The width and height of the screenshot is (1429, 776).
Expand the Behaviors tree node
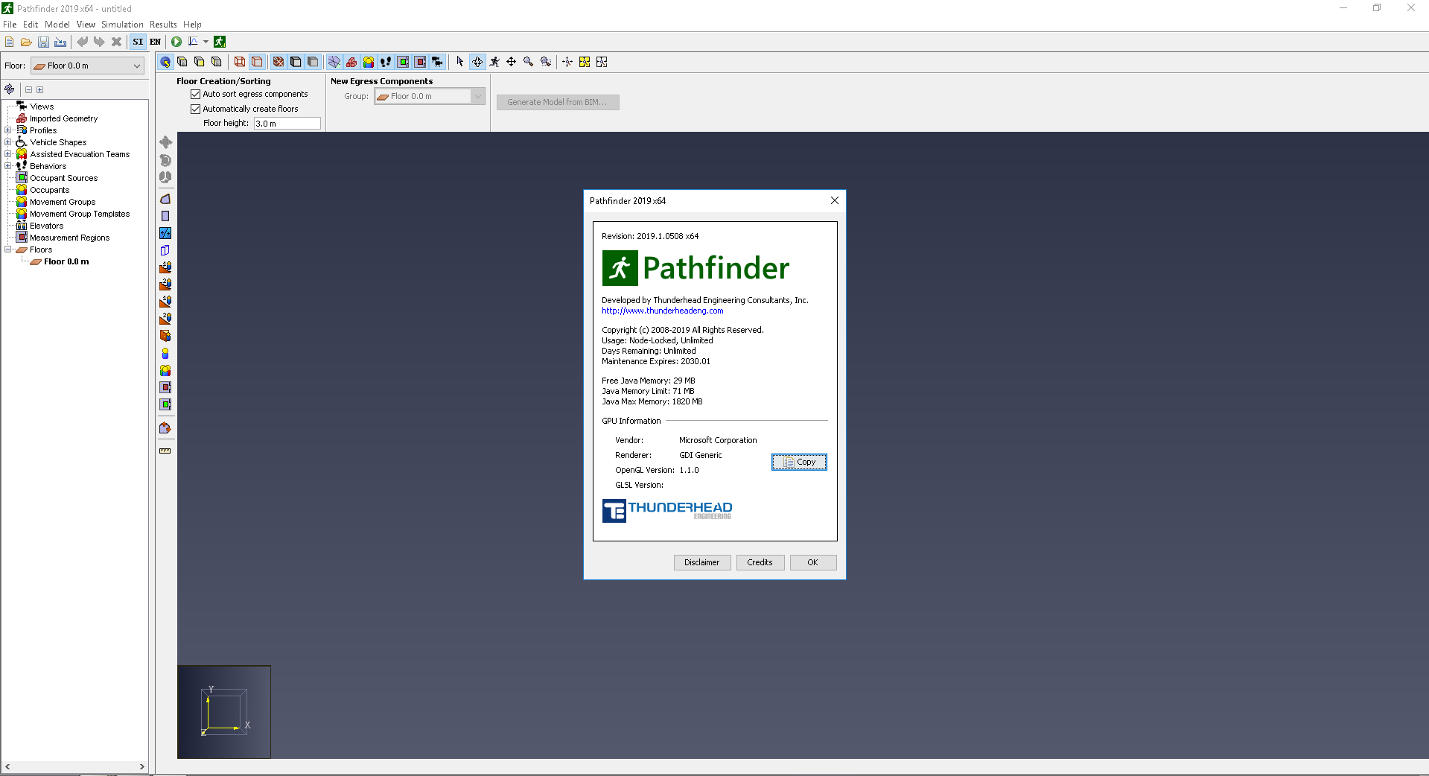click(x=8, y=166)
